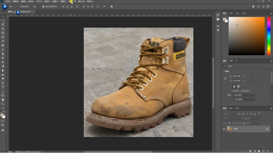Image resolution: width=273 pixels, height=153 pixels.
Task: Select the Gradient tool
Action: pos(3,66)
